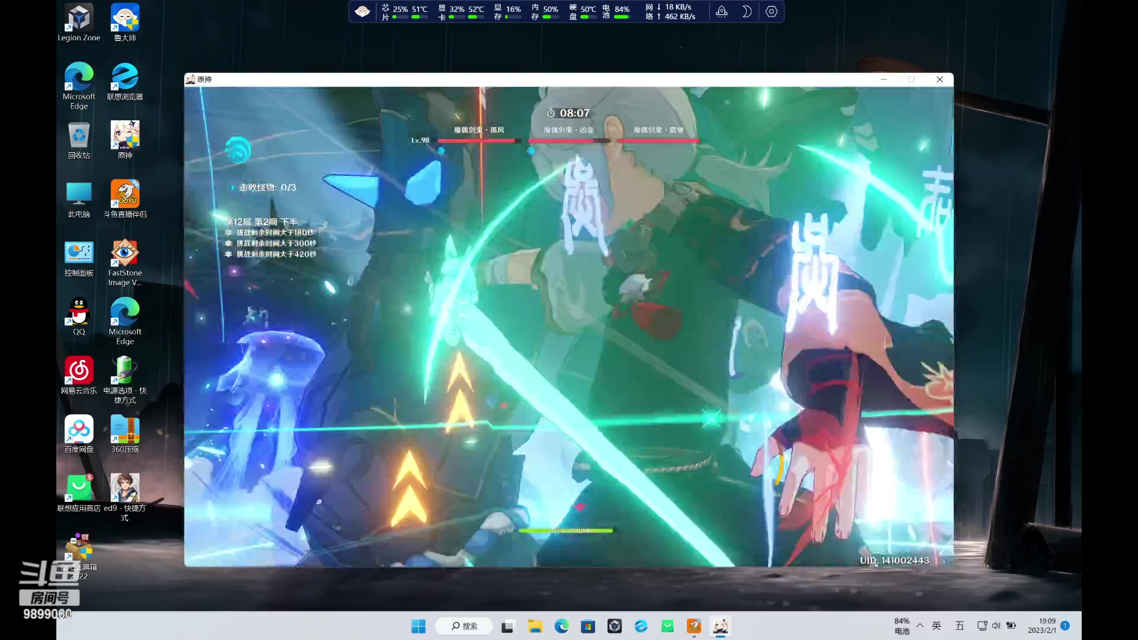Open the Windows Start menu
Viewport: 1138px width, 640px height.
click(x=418, y=626)
